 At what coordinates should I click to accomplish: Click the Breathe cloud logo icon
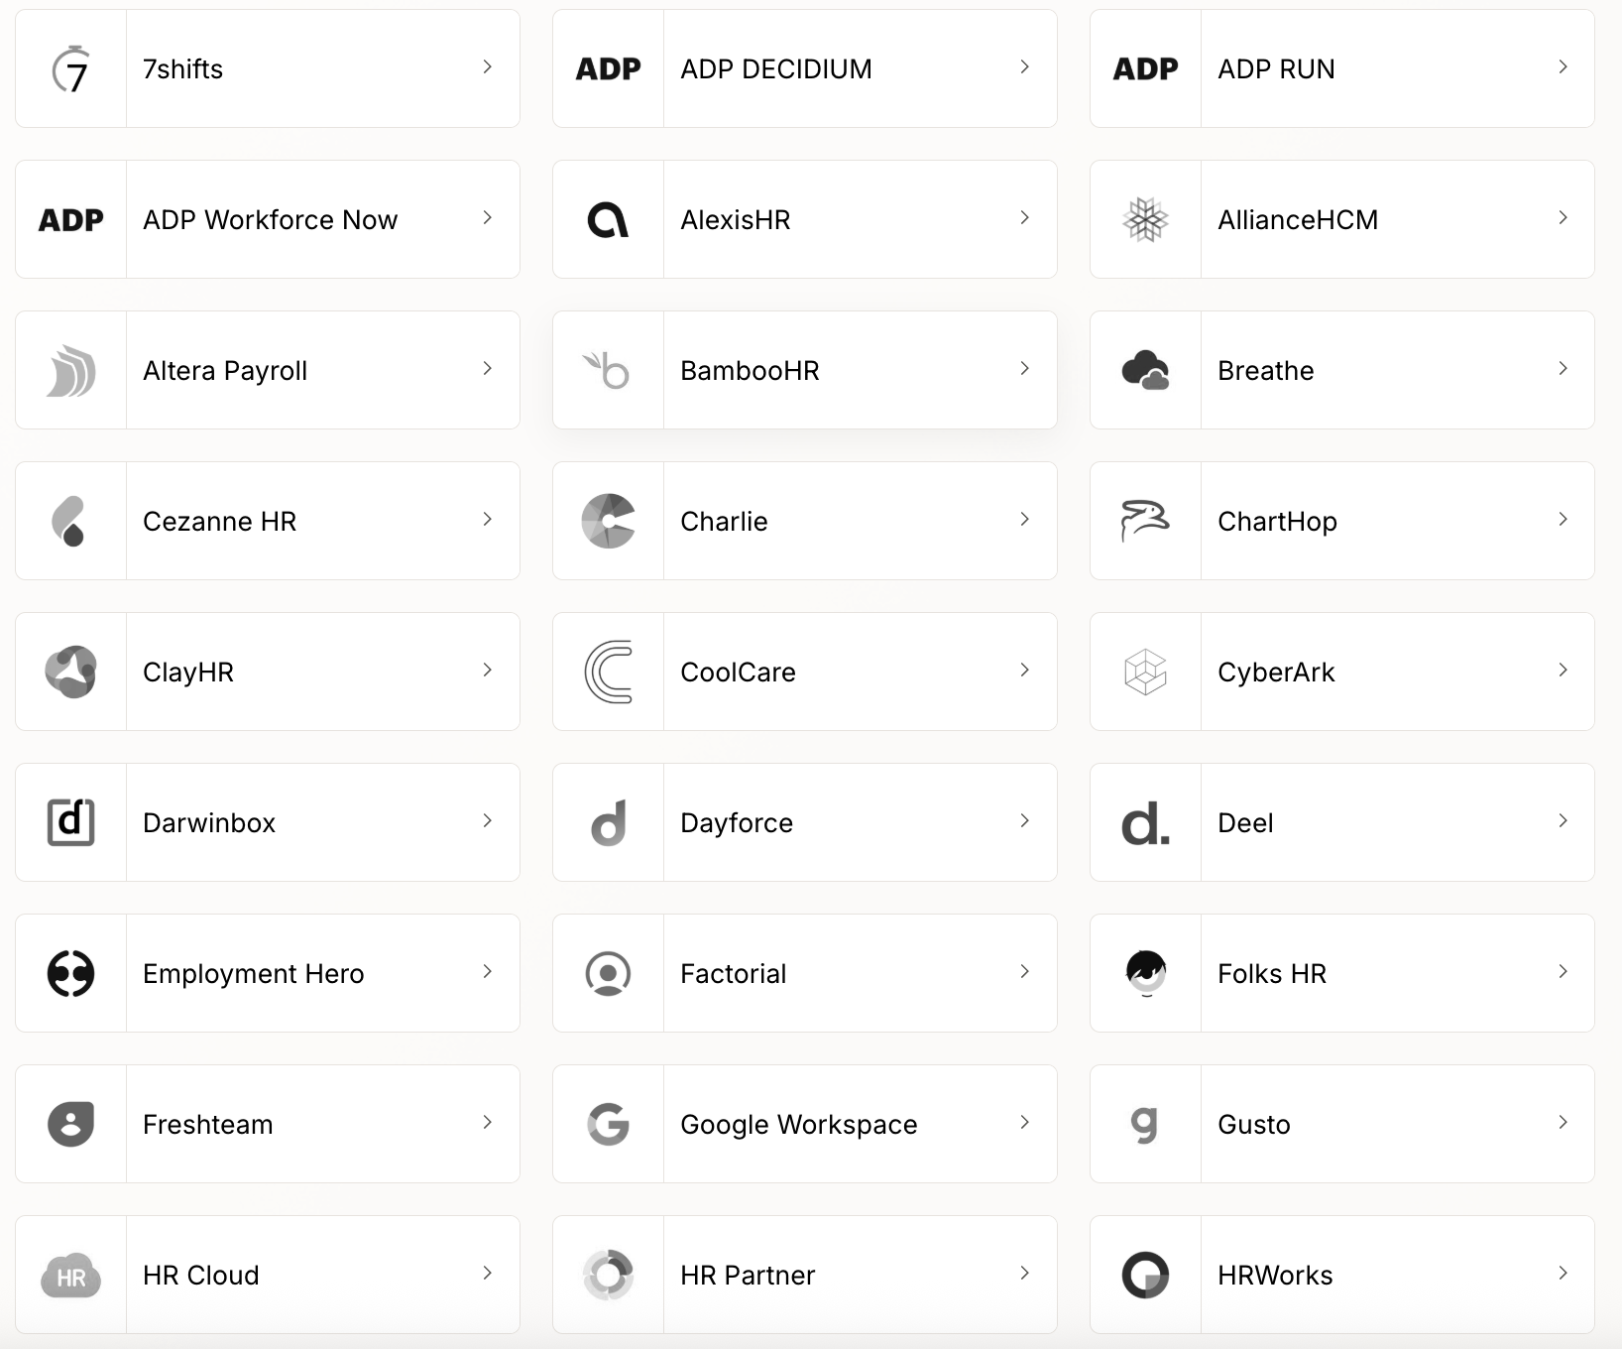pos(1145,371)
